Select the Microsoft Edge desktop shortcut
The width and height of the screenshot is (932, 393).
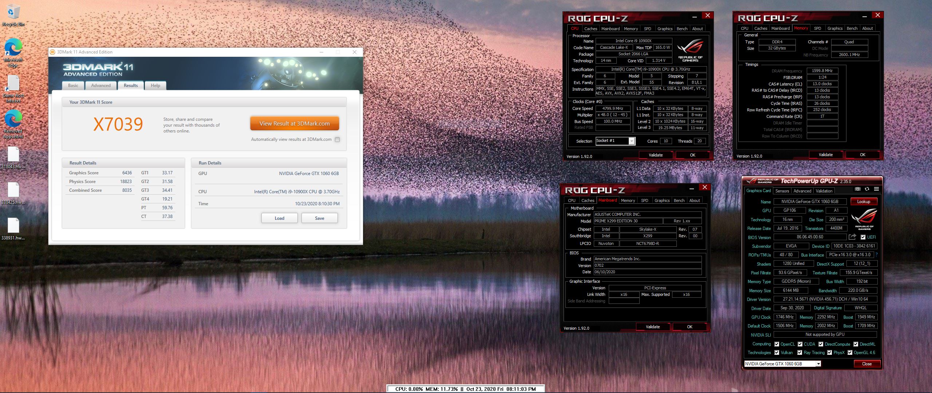click(13, 53)
